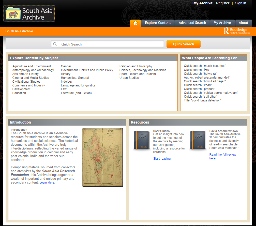This screenshot has width=256, height=226.
Task: Open the User Guides book icon
Action: pos(142,141)
